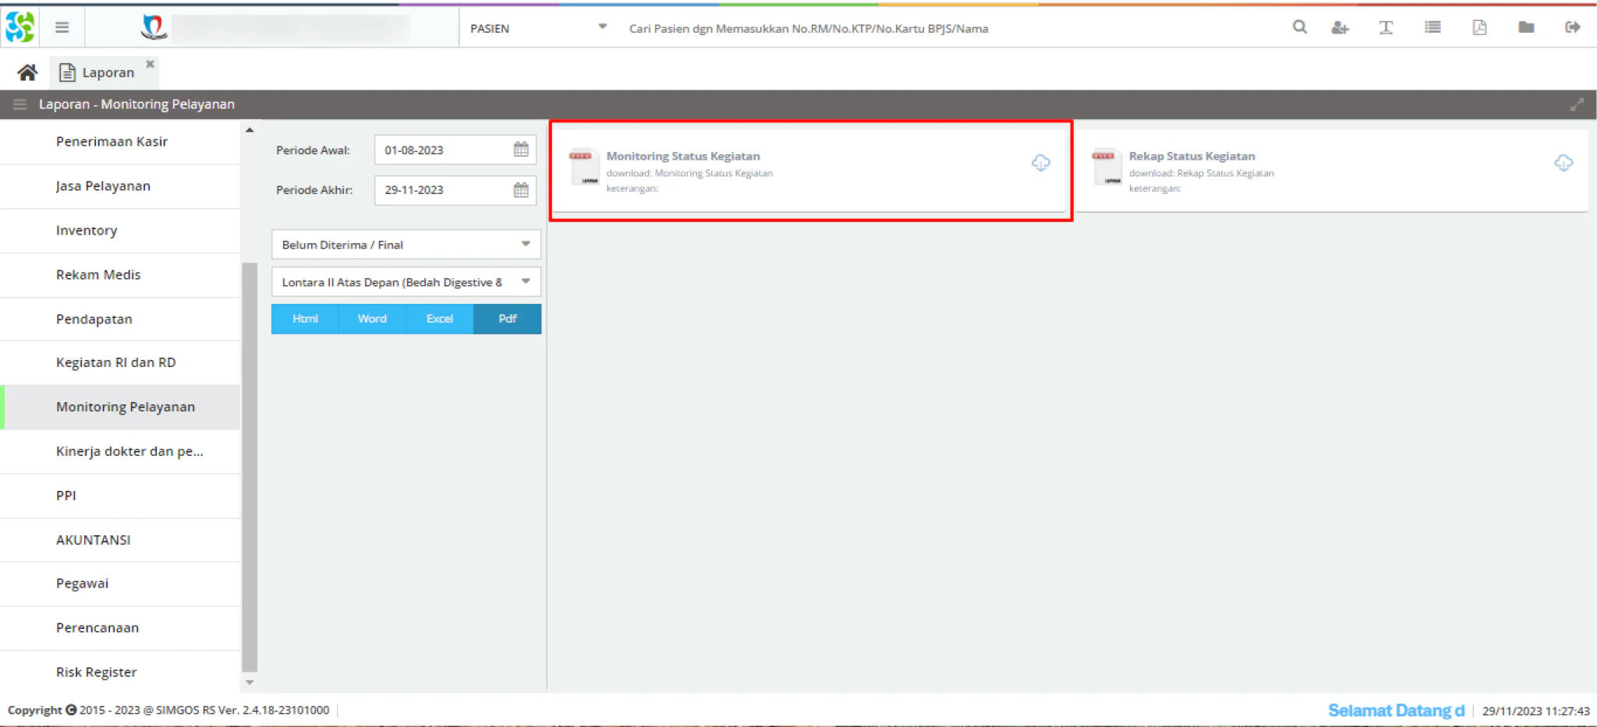
Task: Click the add patient user icon
Action: [1340, 28]
